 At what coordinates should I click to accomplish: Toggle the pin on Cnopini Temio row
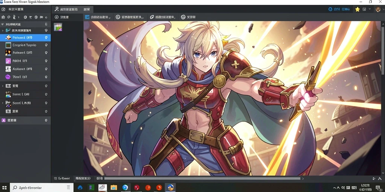tap(46, 45)
